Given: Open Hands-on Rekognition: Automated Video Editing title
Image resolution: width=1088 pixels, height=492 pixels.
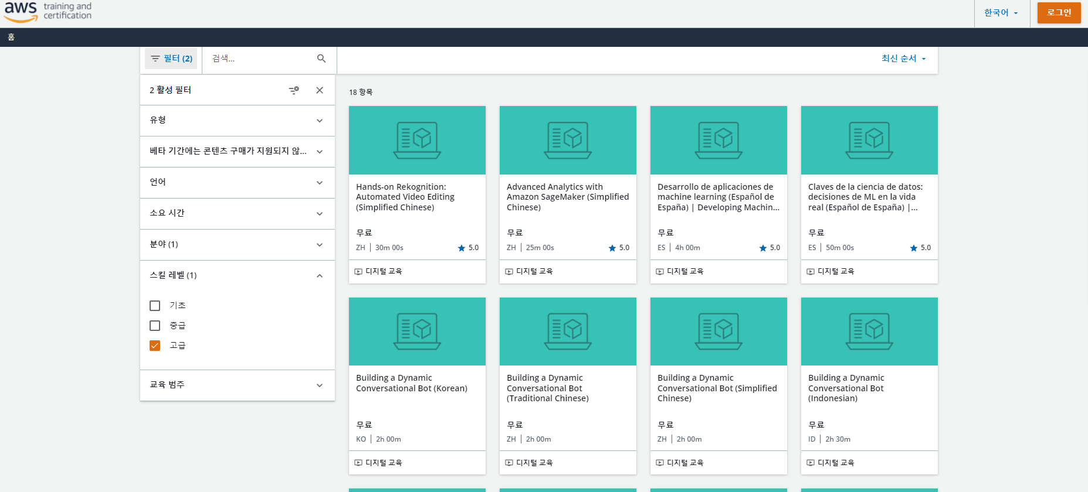Looking at the screenshot, I should pyautogui.click(x=405, y=197).
